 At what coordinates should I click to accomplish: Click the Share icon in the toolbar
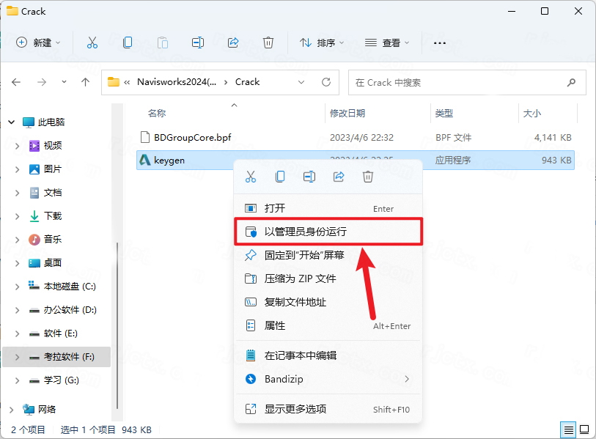click(233, 43)
